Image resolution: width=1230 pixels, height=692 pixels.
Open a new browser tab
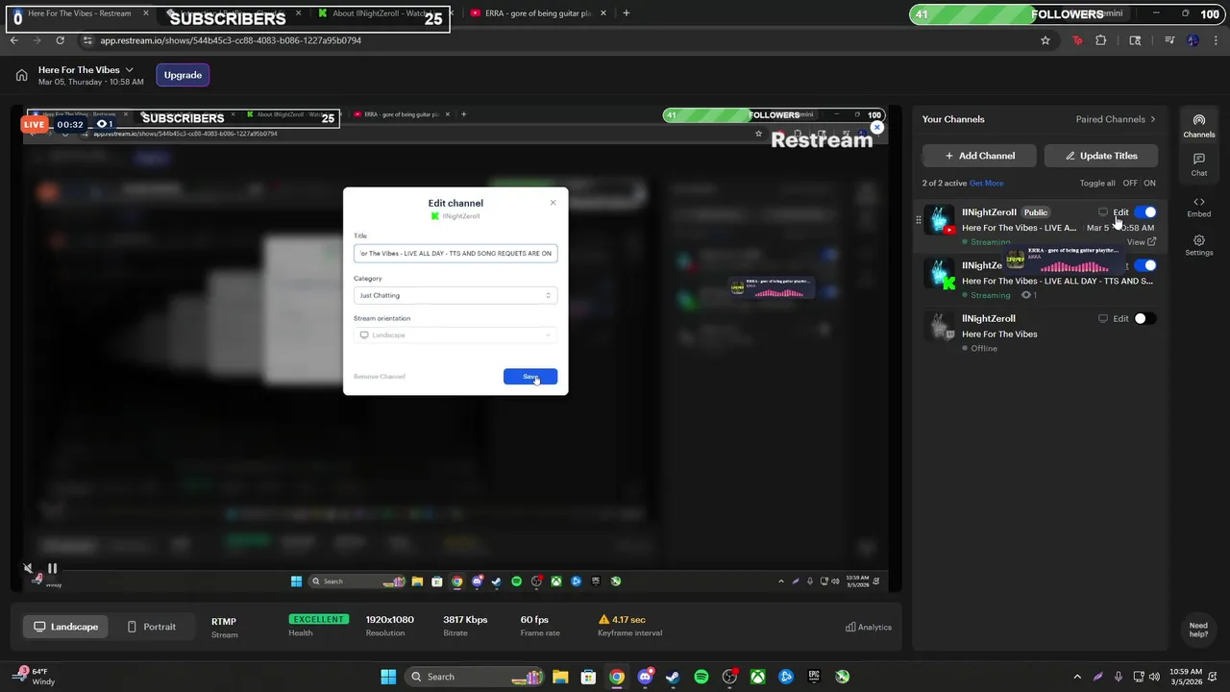[x=627, y=13]
